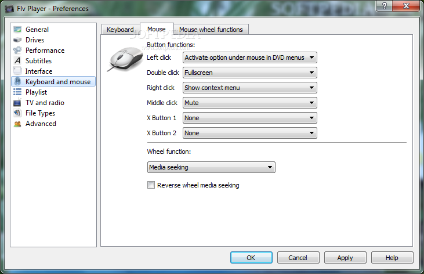The width and height of the screenshot is (424, 274).
Task: Click the 'X Button 1' label
Action: pyautogui.click(x=161, y=118)
